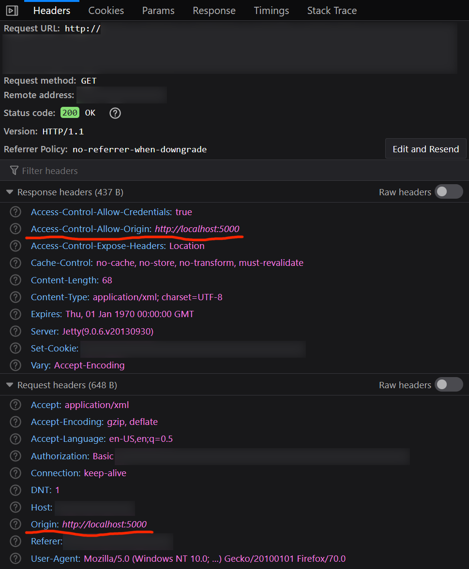469x569 pixels.
Task: Select Access-Control-Allow-Credentials value true
Action: 183,212
